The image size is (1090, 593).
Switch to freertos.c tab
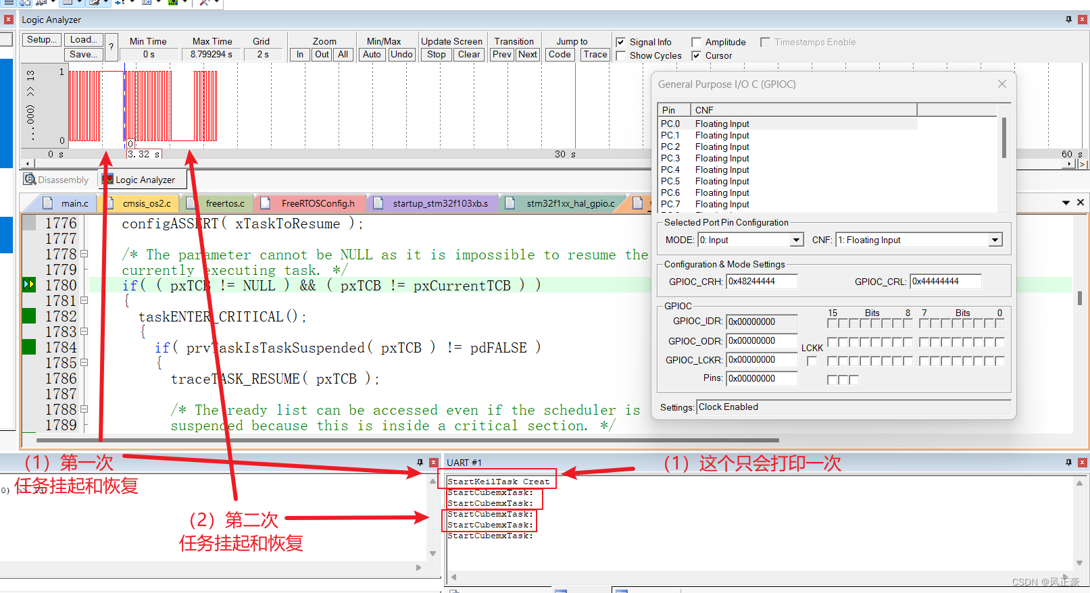[218, 203]
